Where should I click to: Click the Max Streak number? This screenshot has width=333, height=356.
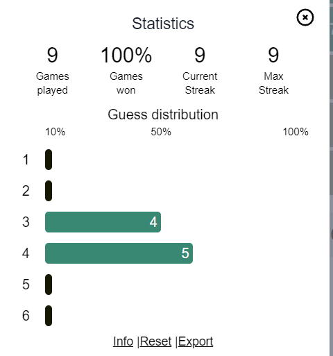pyautogui.click(x=273, y=55)
